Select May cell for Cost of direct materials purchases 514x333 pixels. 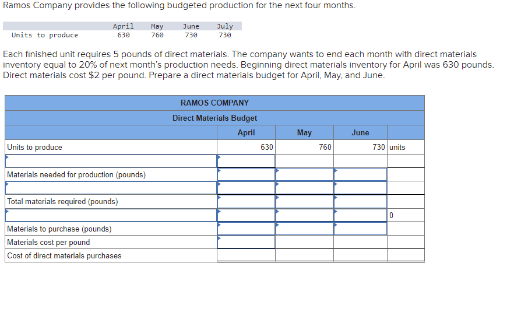tap(305, 255)
